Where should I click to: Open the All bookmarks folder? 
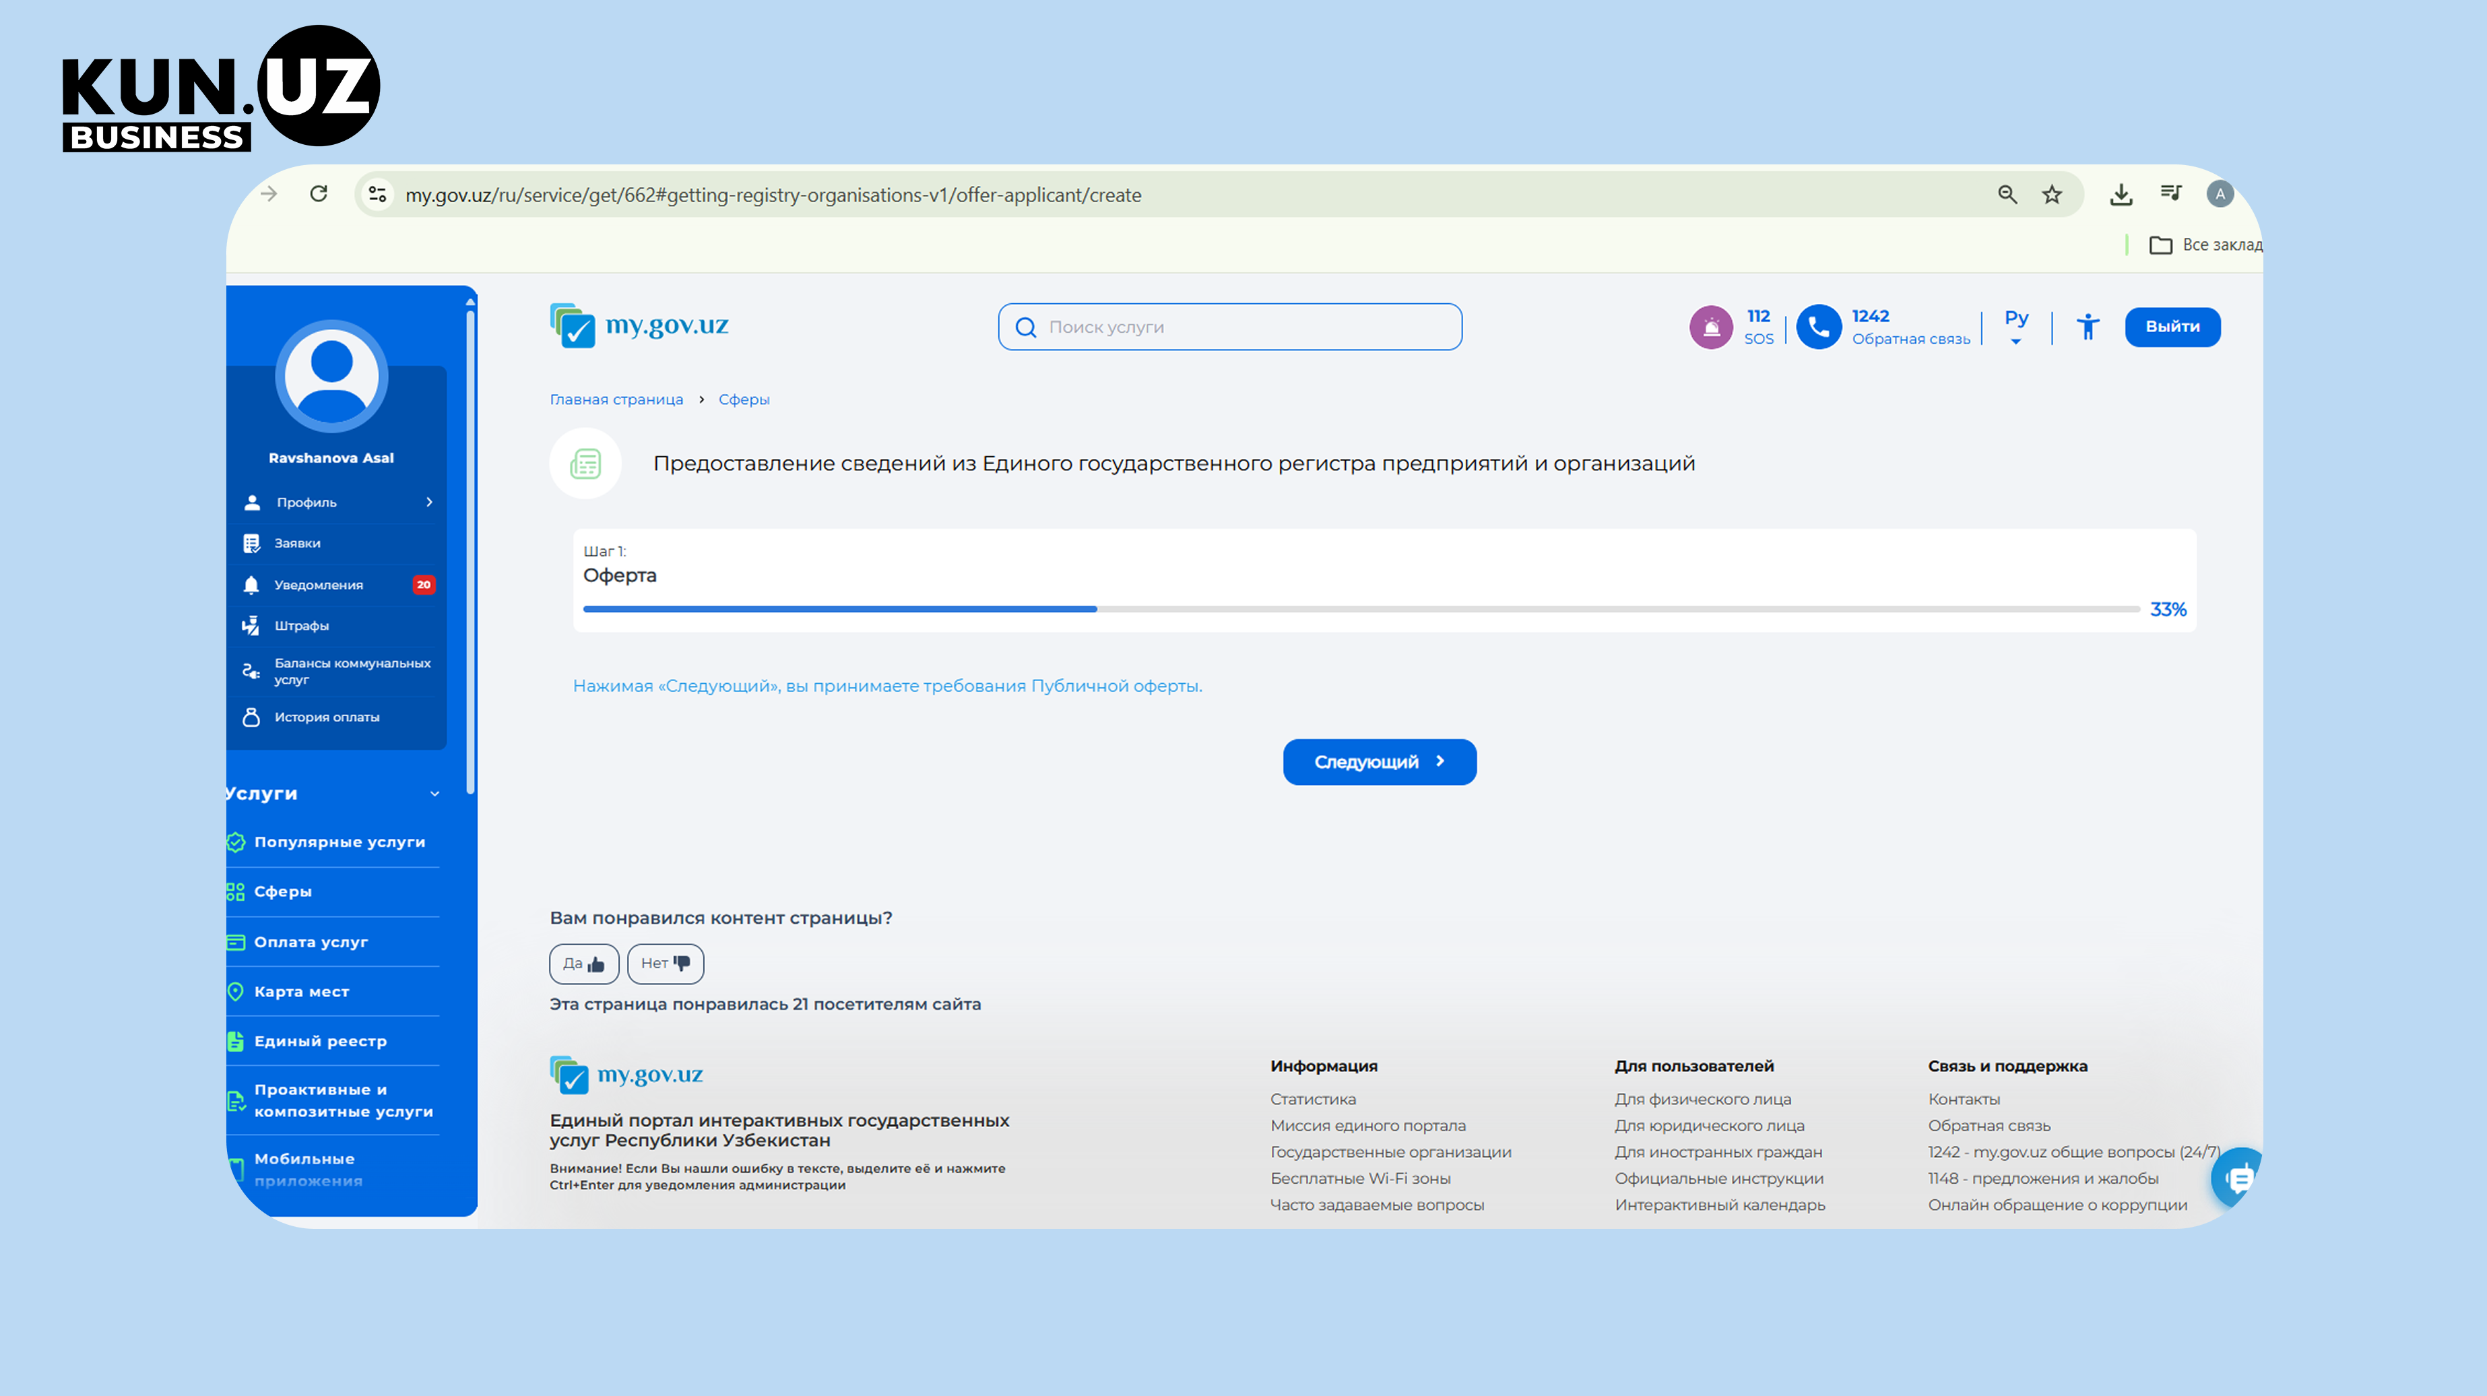click(x=2205, y=245)
